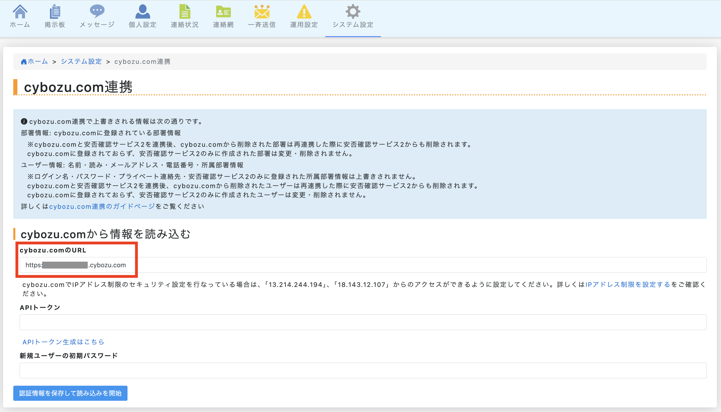Viewport: 721px width, 412px height.
Task: Open the 連絡網 contact card icon
Action: coord(224,12)
